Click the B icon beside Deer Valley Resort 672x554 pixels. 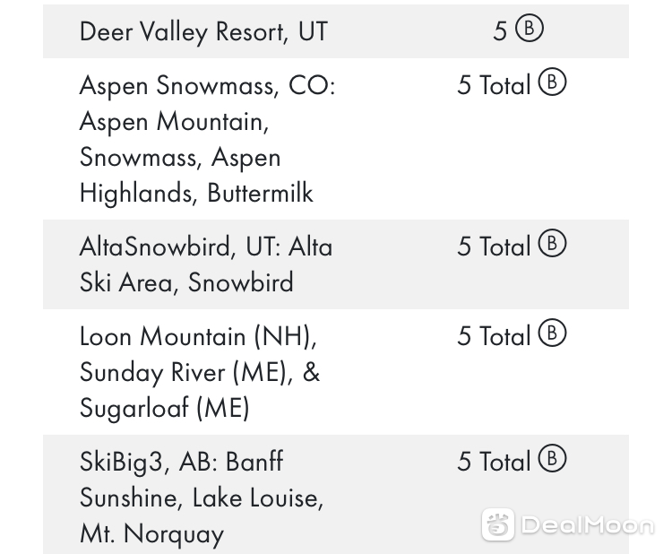(529, 29)
